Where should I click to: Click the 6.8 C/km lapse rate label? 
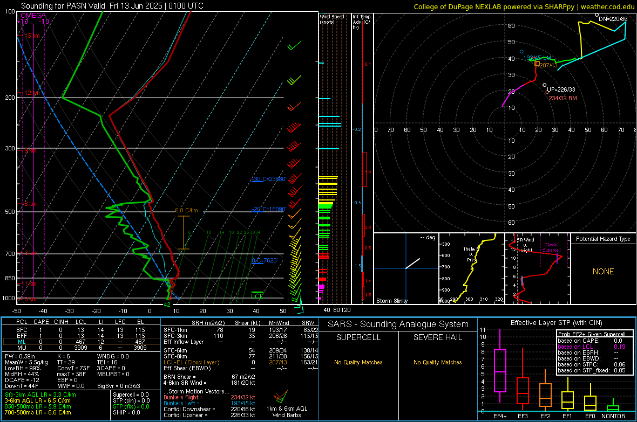[x=186, y=210]
